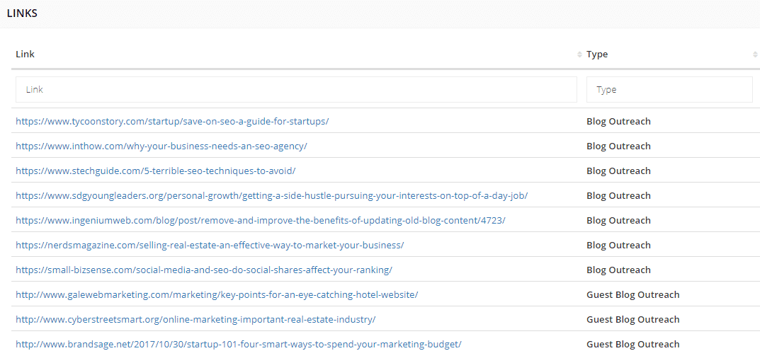
Task: Follow the ingeniumweb.com old blog content link
Action: (260, 220)
